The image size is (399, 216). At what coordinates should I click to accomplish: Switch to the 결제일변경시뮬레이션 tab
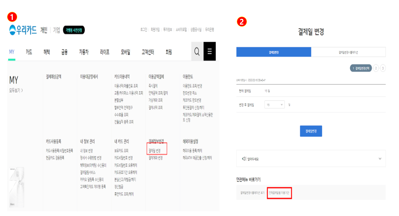(349, 53)
